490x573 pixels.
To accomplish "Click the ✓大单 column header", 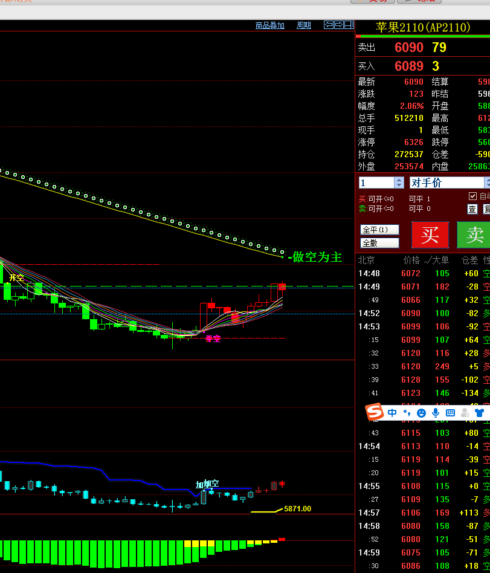I will pos(436,260).
